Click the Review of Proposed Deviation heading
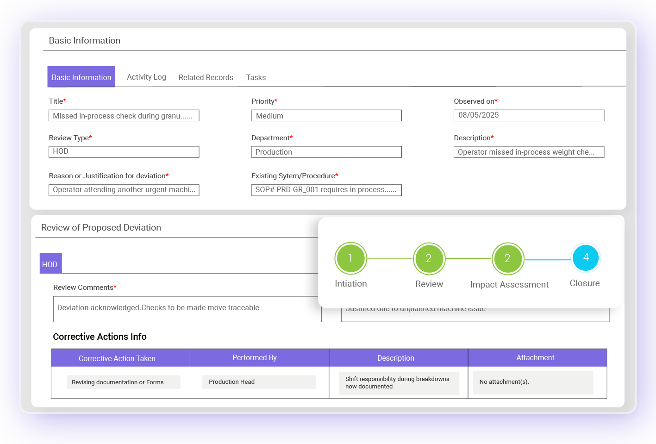656x444 pixels. coord(101,227)
